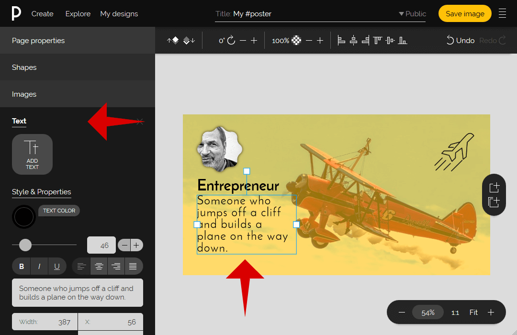517x335 pixels.
Task: Open the black text color swatch
Action: (24, 217)
